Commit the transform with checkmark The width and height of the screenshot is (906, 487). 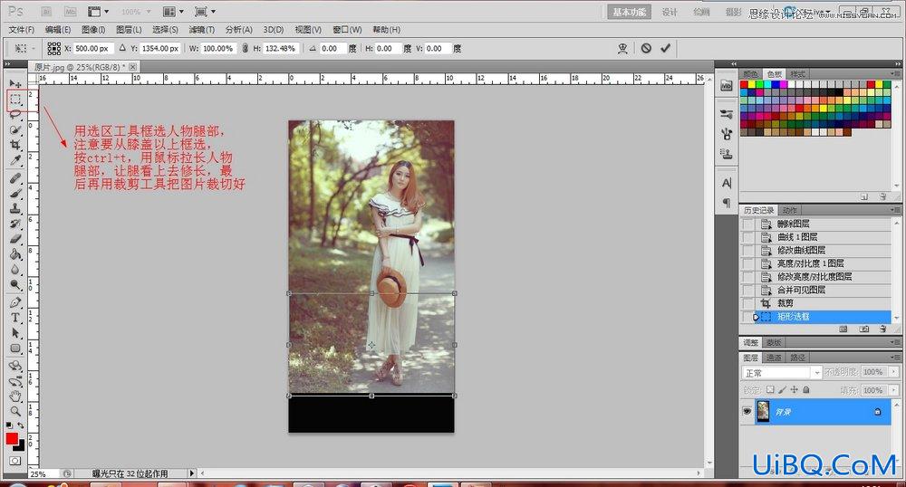666,49
